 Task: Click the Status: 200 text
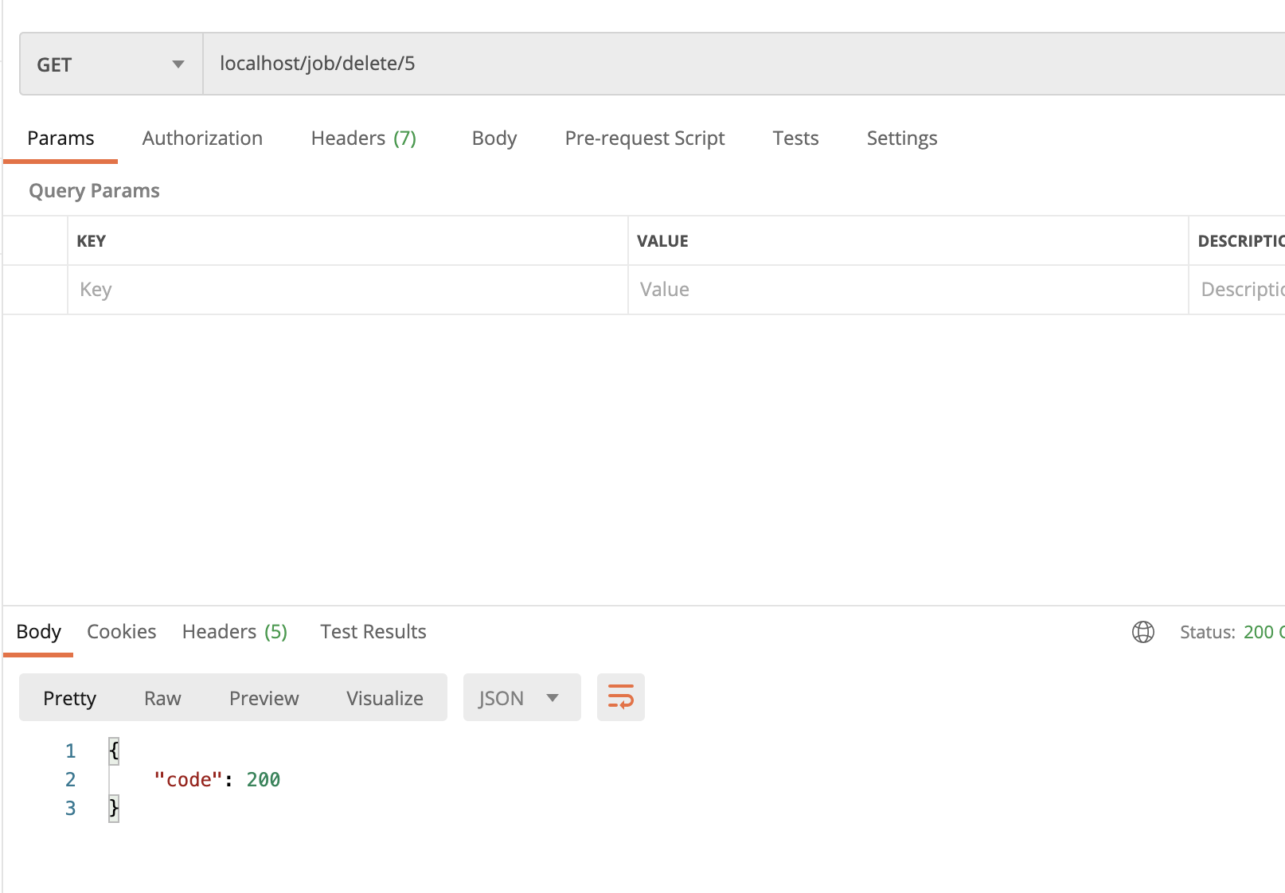[x=1232, y=632]
